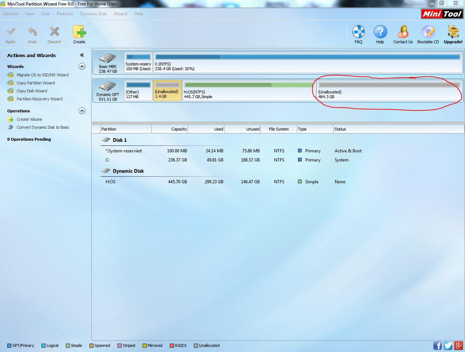Click the Upgrade! shopping cart icon

point(453,32)
